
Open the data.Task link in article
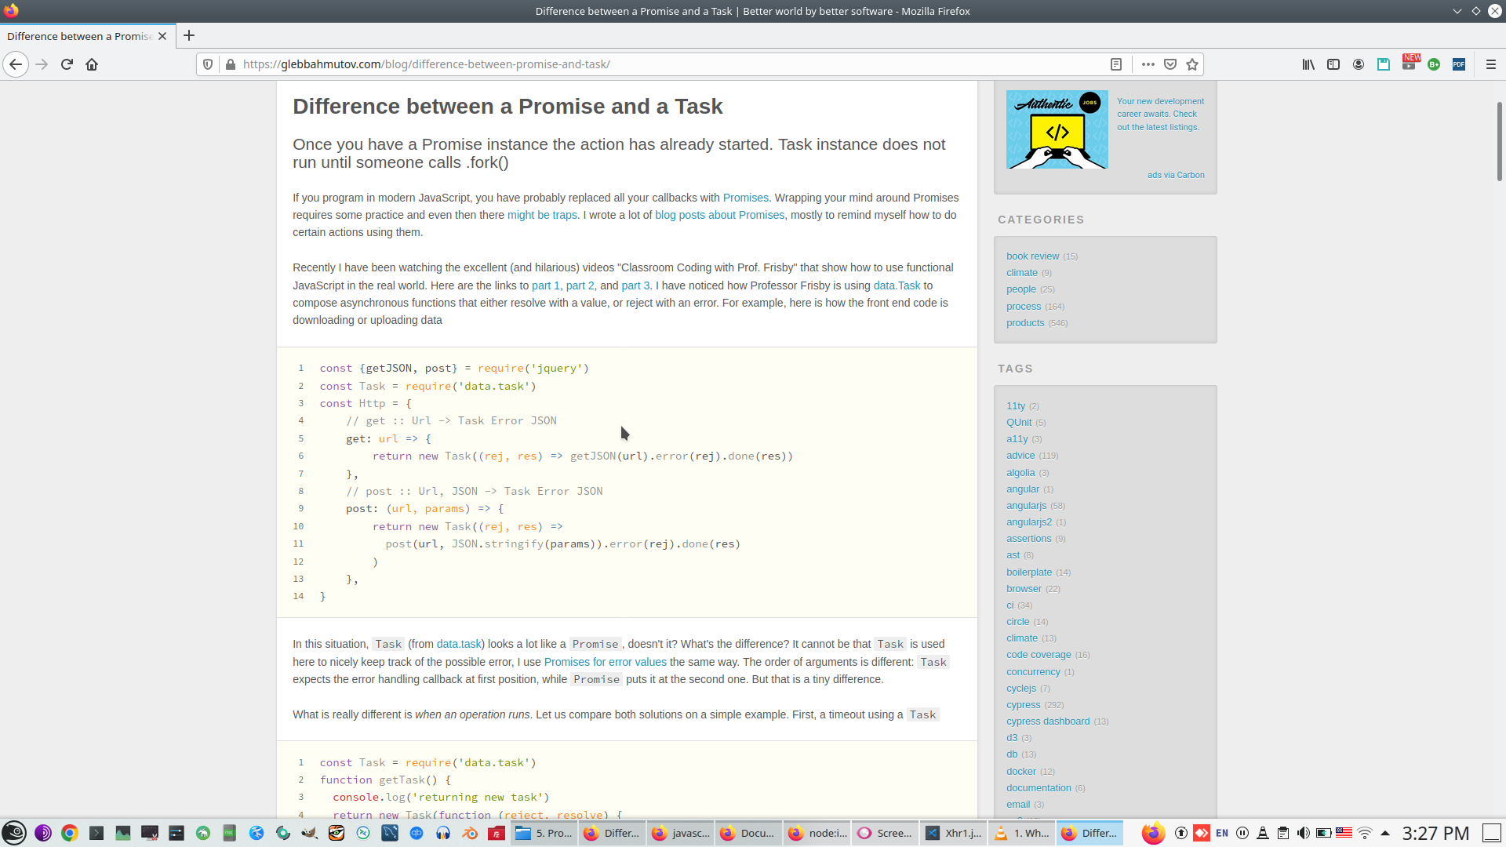[x=897, y=285]
